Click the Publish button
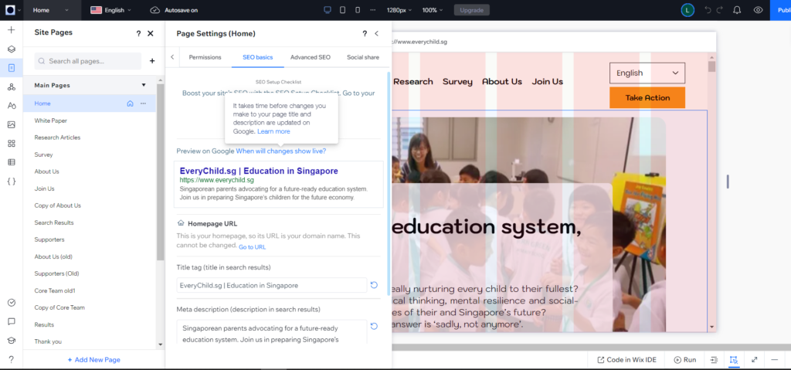This screenshot has height=370, width=791. tap(780, 10)
